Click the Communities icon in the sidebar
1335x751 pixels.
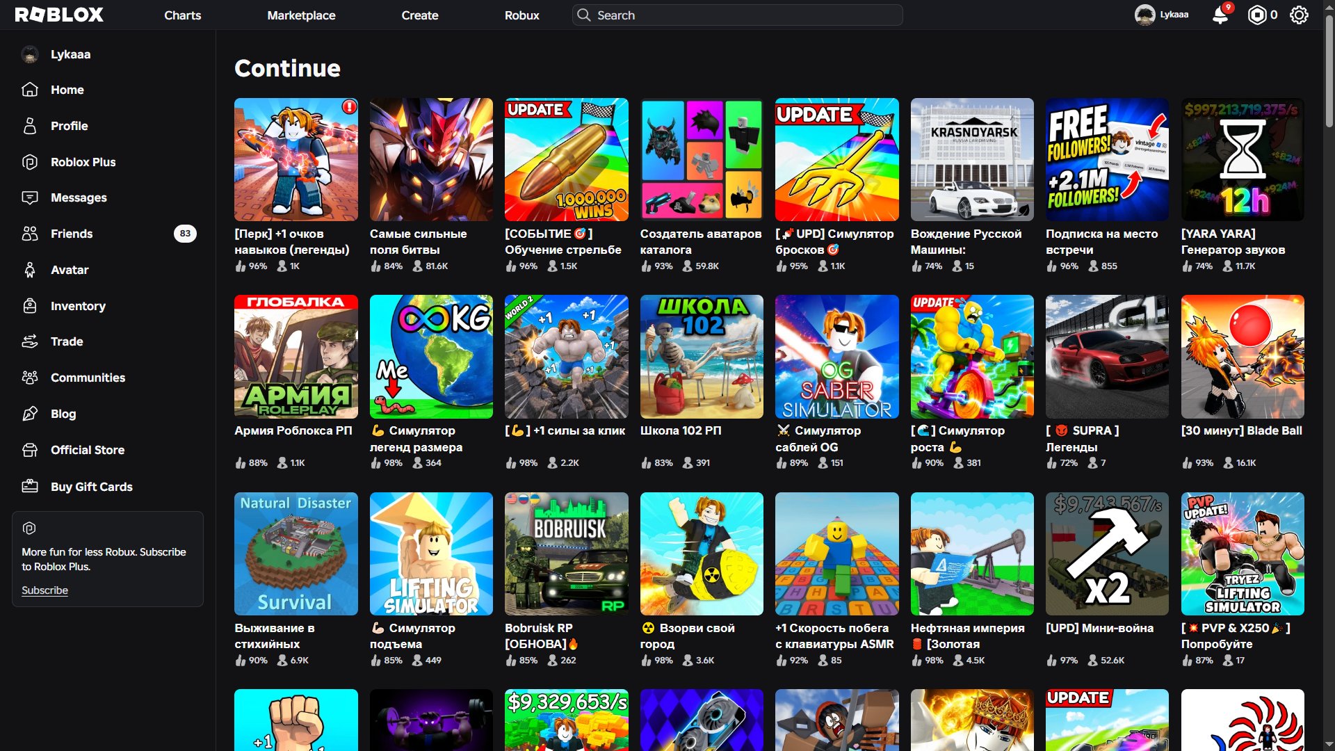(x=30, y=378)
